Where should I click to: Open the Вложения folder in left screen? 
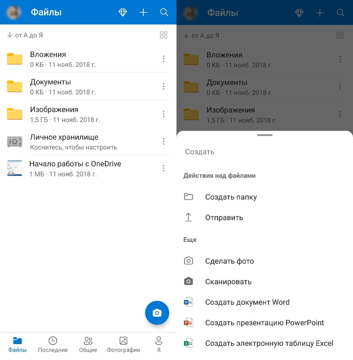tap(88, 59)
